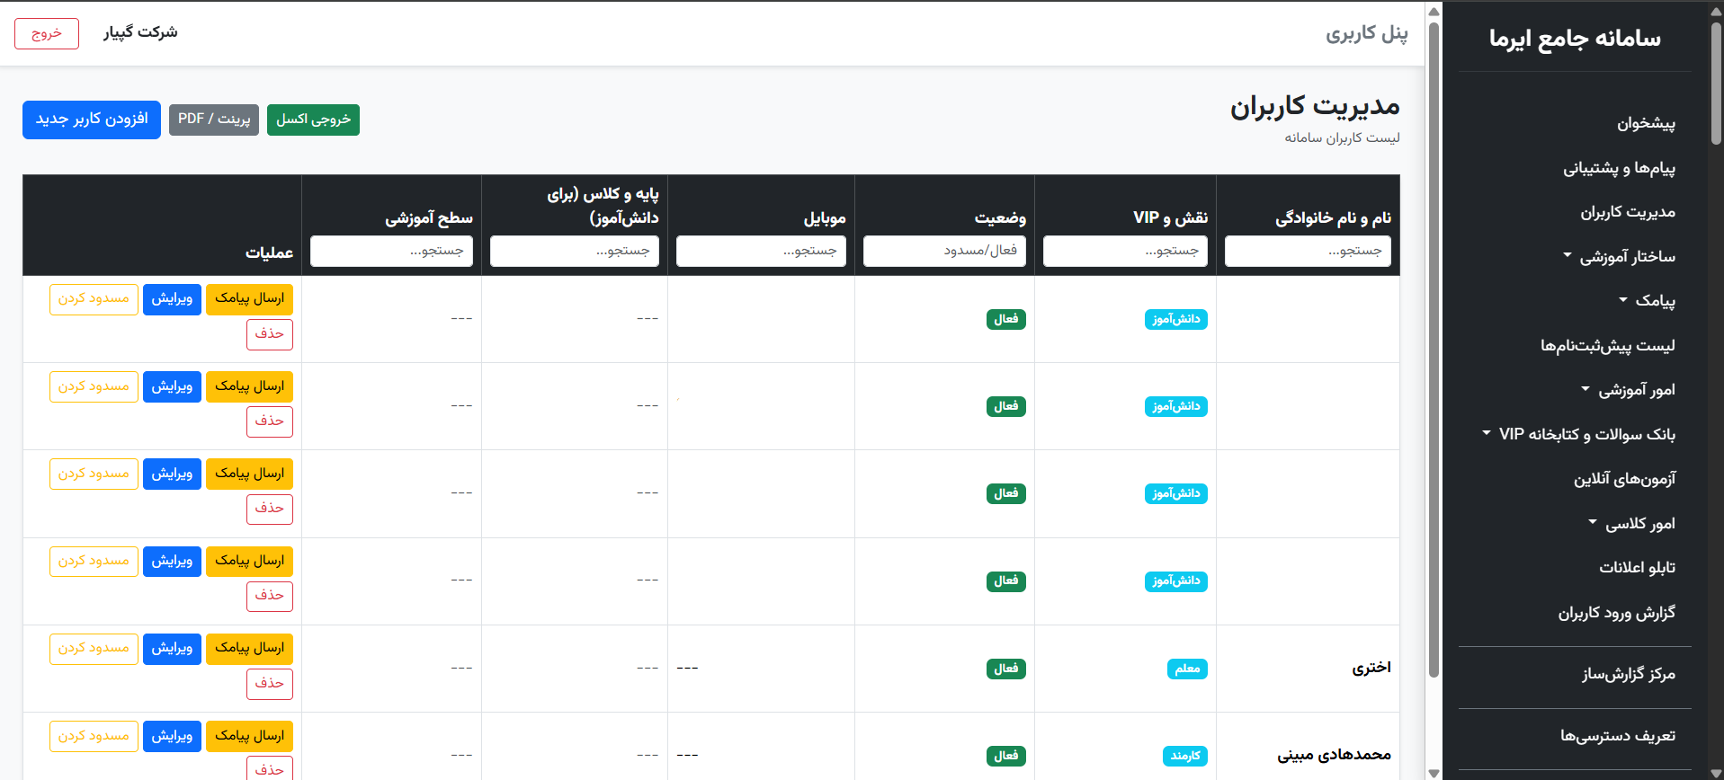Open the پیشخوان dashboard in sidebar
1724x780 pixels.
tap(1646, 123)
